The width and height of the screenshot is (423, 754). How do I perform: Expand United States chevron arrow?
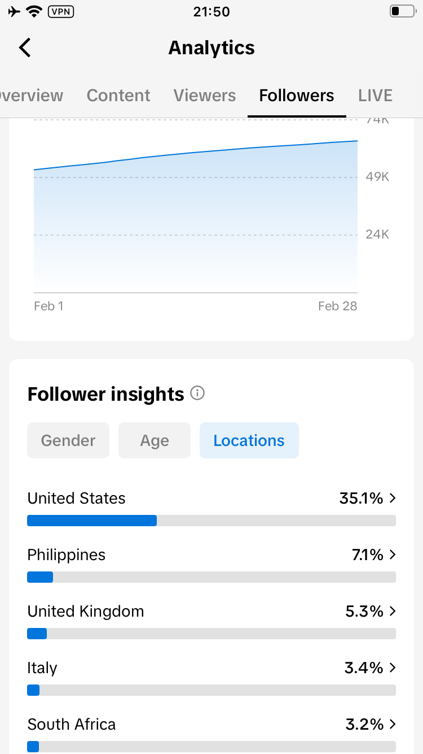point(393,498)
